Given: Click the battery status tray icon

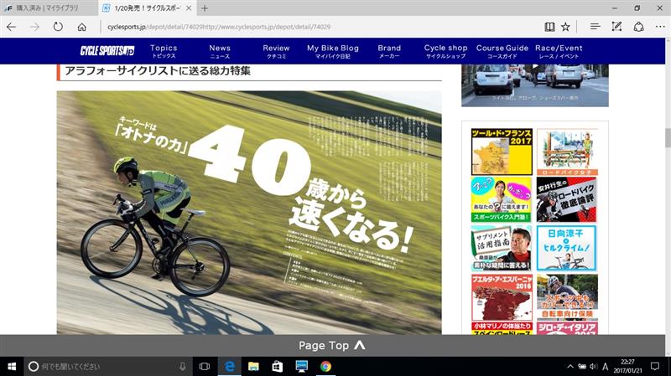Looking at the screenshot, I should [x=582, y=367].
